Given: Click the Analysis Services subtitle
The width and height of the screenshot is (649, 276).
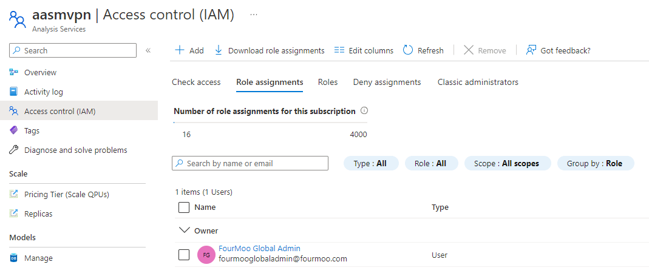Looking at the screenshot, I should [59, 29].
